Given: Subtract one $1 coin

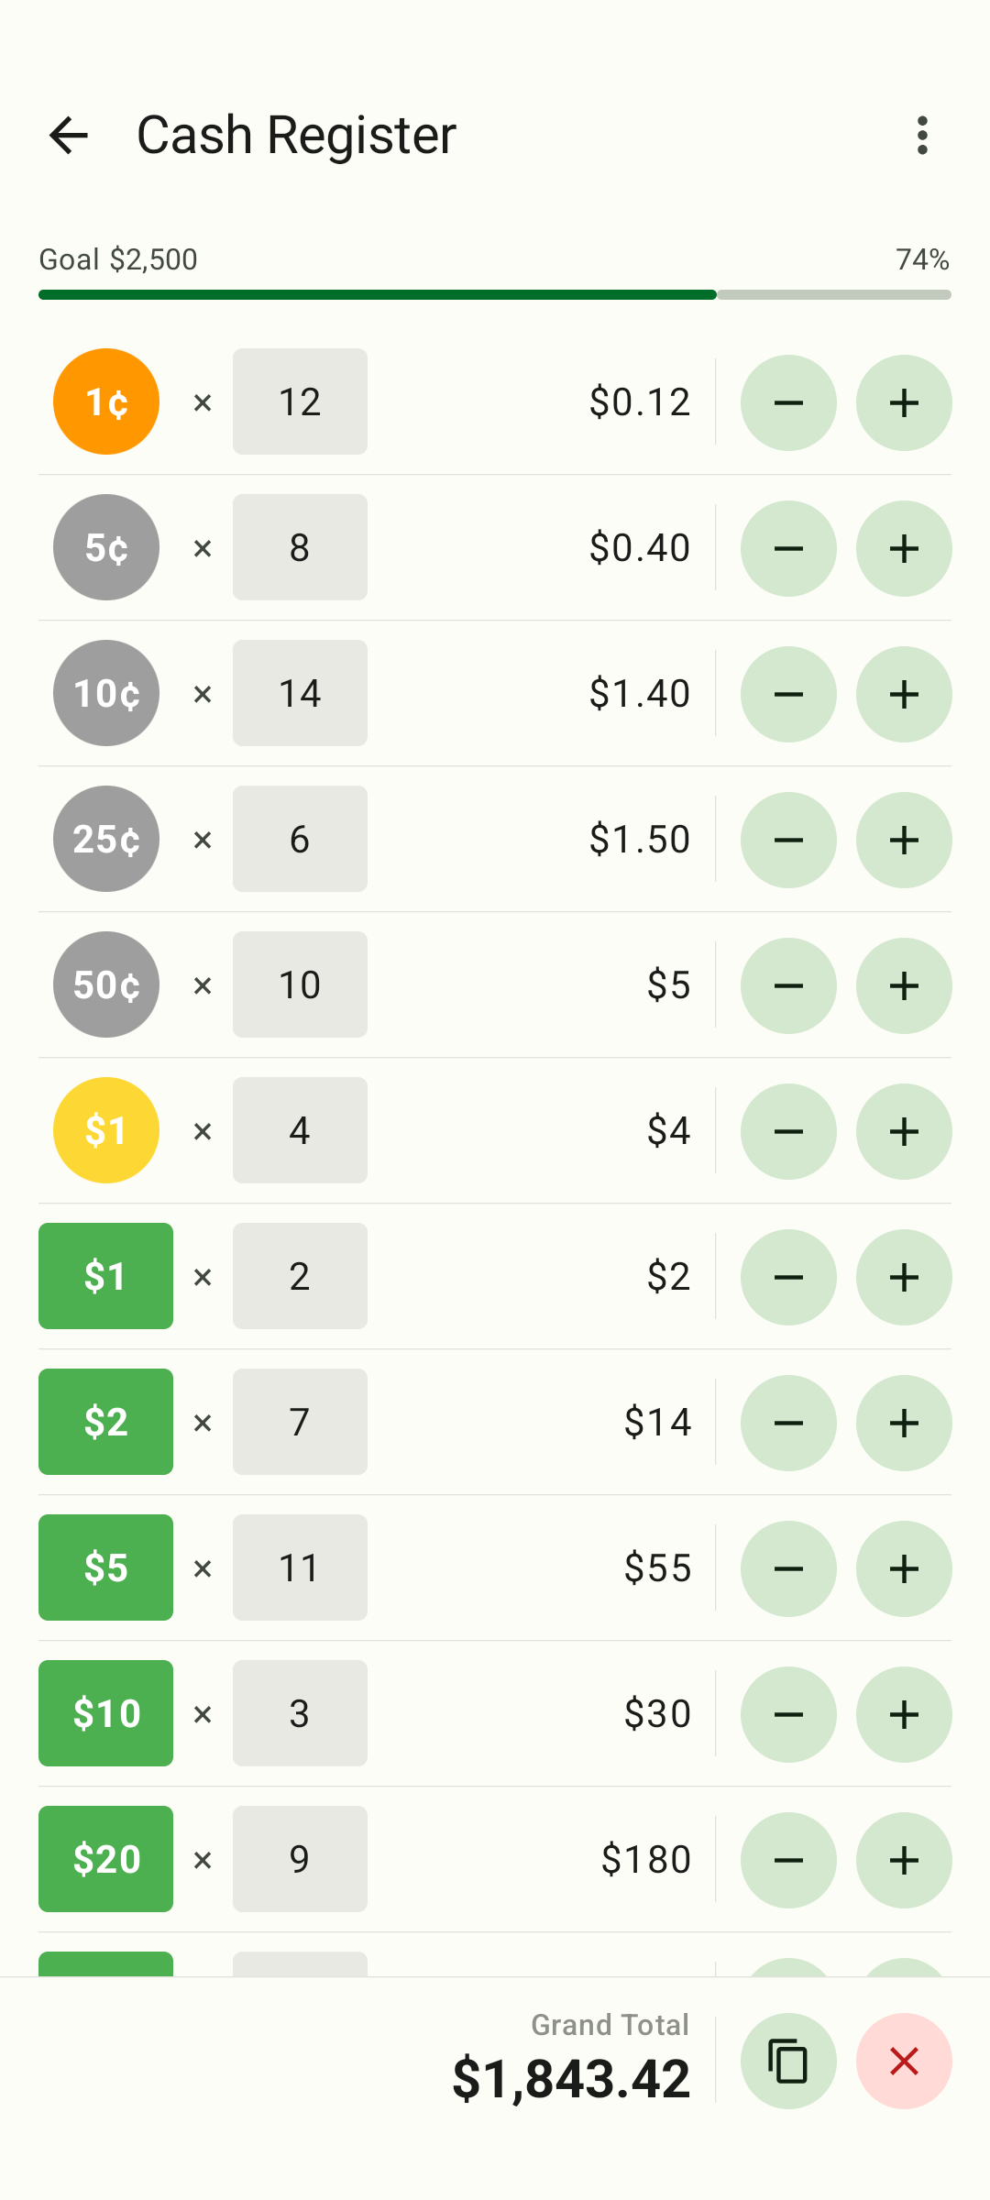Looking at the screenshot, I should click(x=788, y=1131).
